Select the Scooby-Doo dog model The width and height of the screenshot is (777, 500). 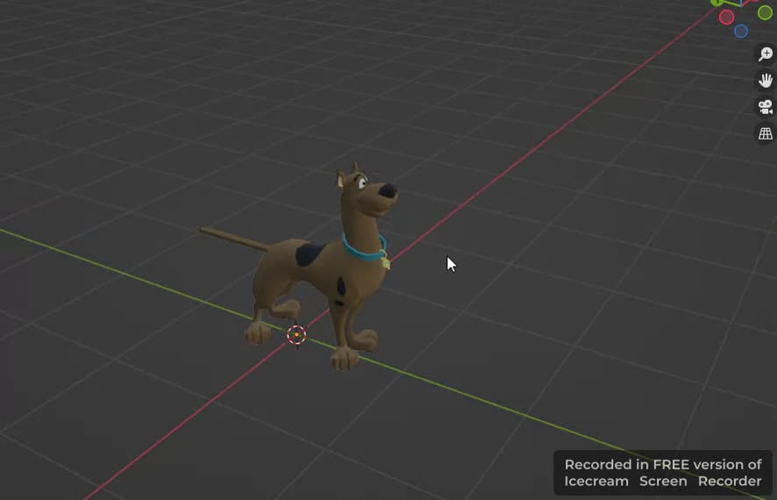click(x=317, y=268)
